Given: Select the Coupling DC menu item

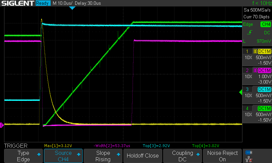Looking at the screenshot, I should [x=183, y=156].
